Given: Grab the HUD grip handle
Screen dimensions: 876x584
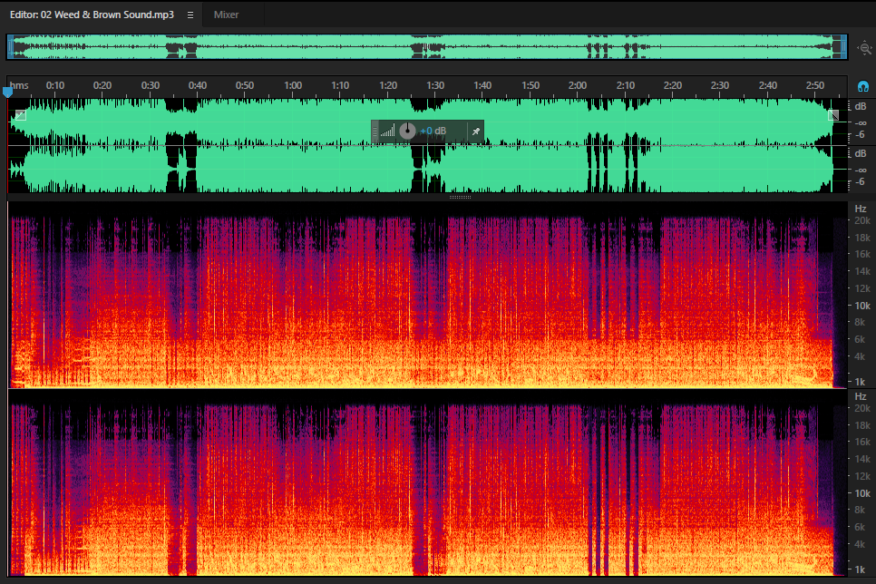Looking at the screenshot, I should 375,131.
